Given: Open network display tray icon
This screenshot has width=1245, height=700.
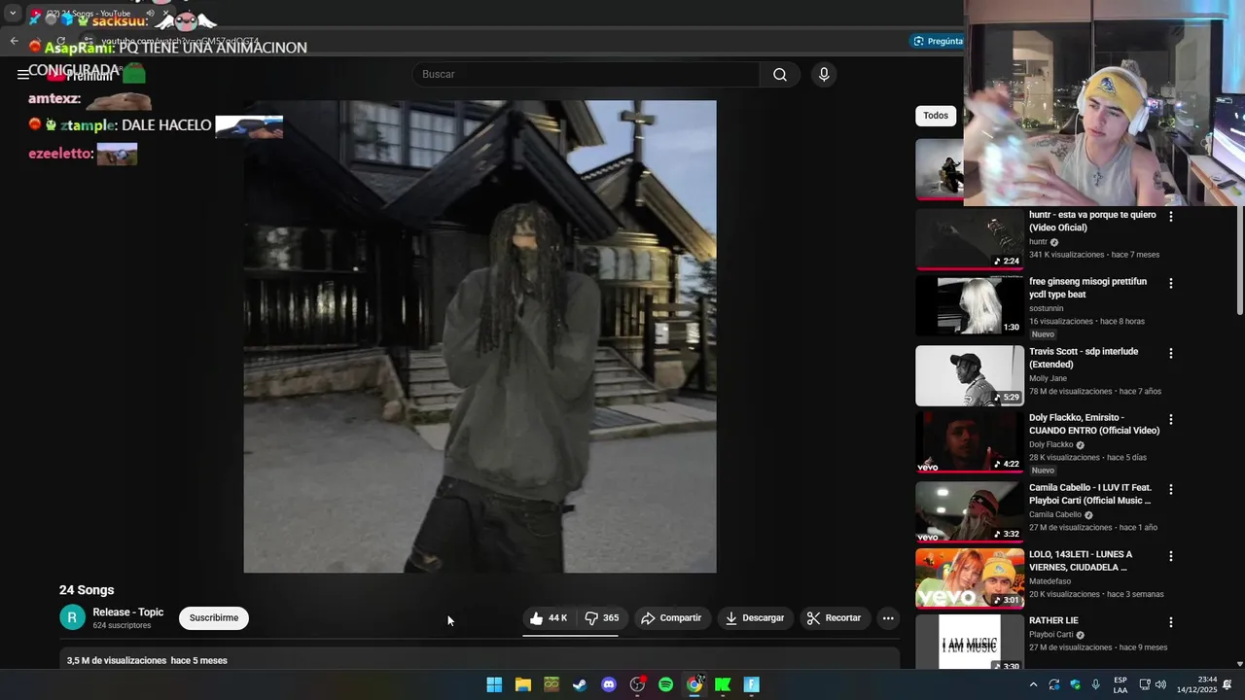Looking at the screenshot, I should coord(1145,684).
